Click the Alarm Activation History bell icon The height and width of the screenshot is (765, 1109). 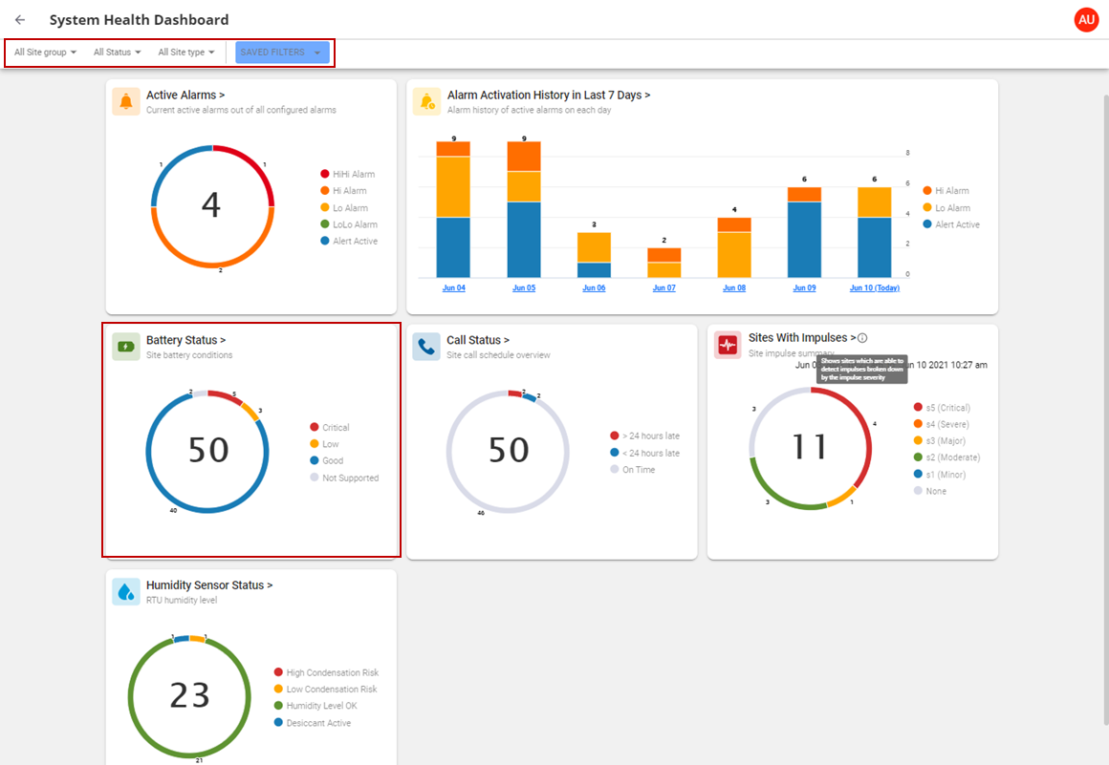point(426,101)
